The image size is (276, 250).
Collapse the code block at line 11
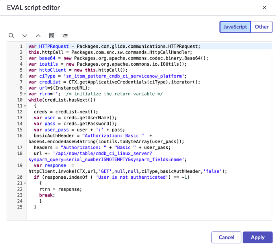click(25, 106)
